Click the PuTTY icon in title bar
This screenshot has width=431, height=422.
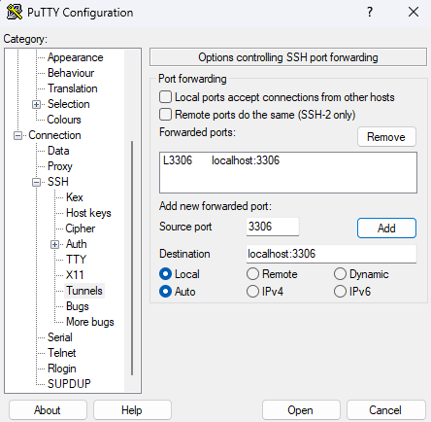tap(15, 12)
